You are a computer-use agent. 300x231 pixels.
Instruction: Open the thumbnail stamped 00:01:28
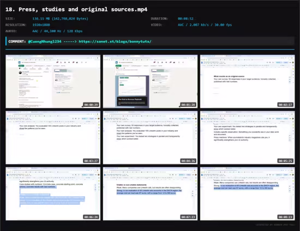150,81
